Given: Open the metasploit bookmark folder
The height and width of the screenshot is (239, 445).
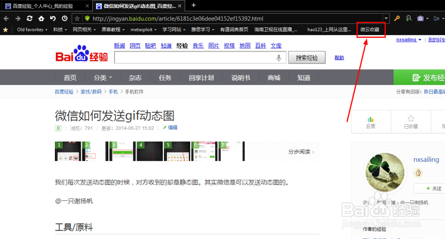Looking at the screenshot, I should 143,29.
